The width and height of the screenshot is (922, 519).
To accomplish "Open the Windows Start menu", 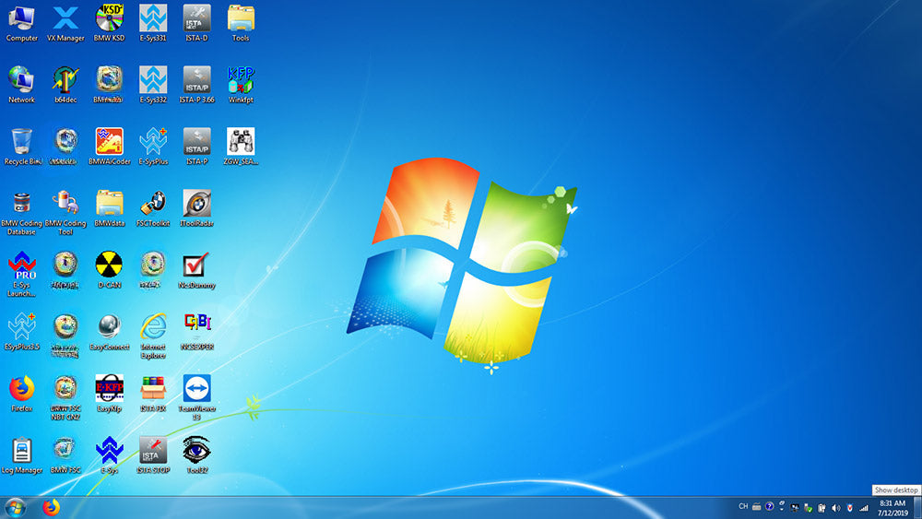I will tap(15, 507).
